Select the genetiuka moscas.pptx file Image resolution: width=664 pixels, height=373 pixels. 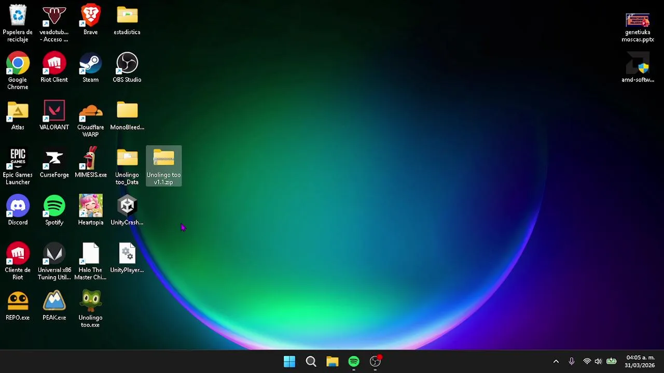click(x=638, y=27)
